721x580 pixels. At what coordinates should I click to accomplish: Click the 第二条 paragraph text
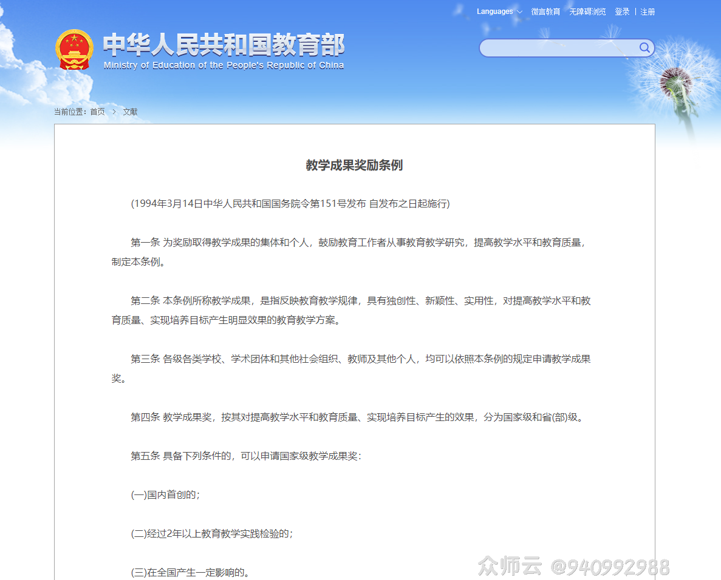click(351, 311)
